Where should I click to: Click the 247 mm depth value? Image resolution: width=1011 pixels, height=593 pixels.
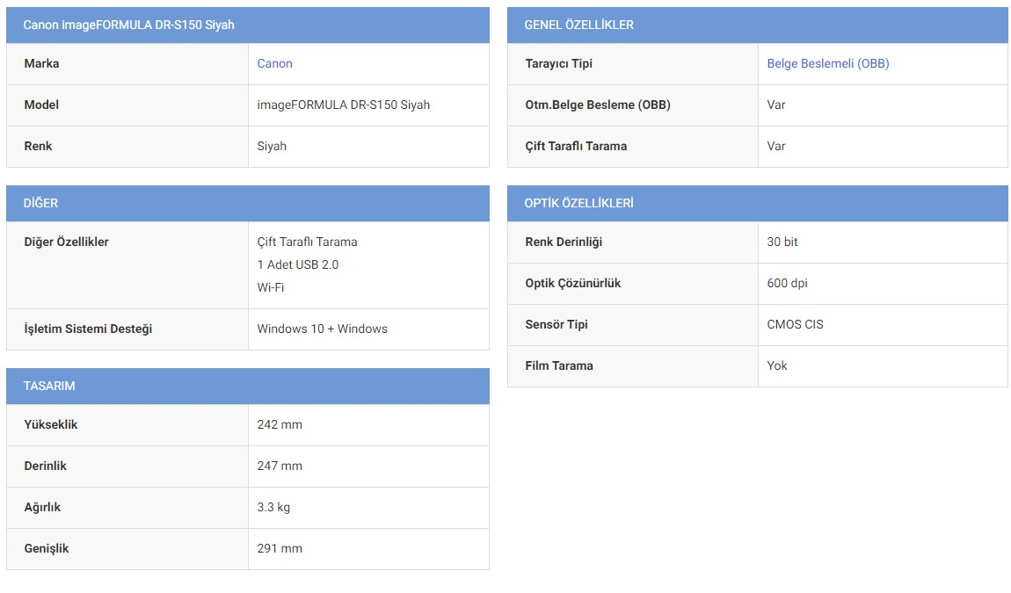280,466
